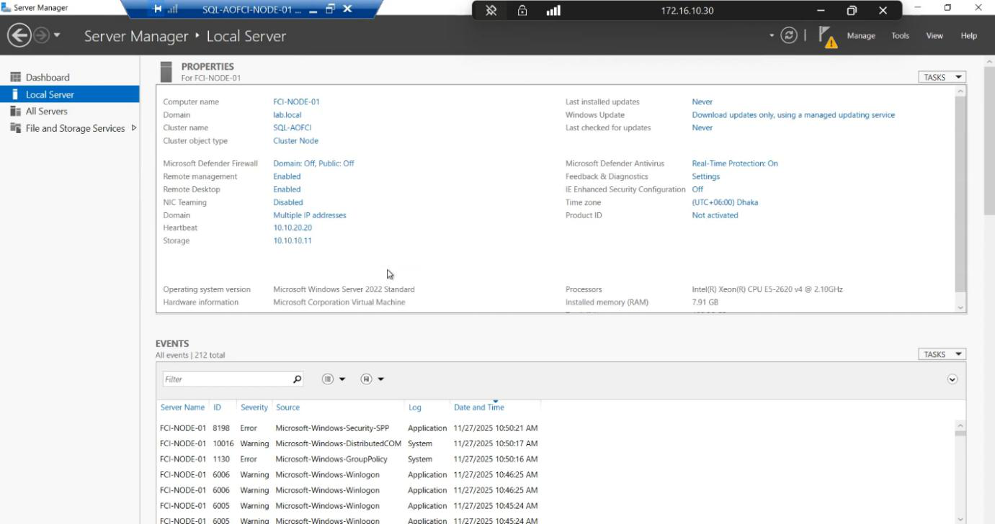The height and width of the screenshot is (524, 995).
Task: Refresh Server Manager with the refresh icon
Action: (789, 35)
